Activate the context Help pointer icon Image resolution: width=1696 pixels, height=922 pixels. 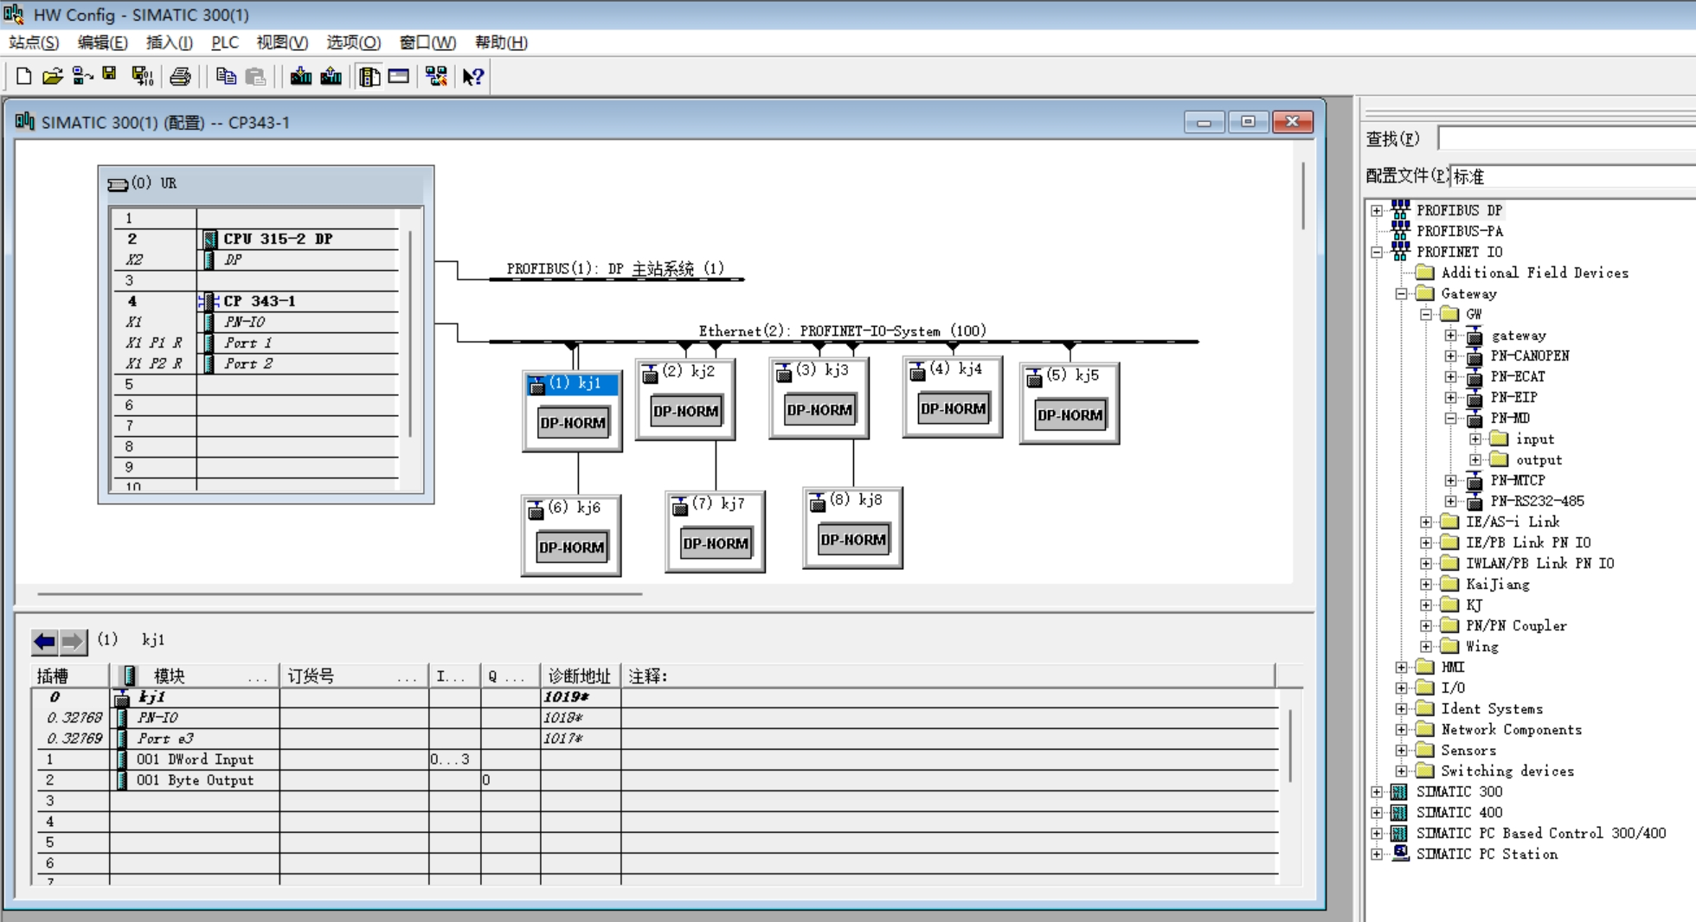coord(472,76)
